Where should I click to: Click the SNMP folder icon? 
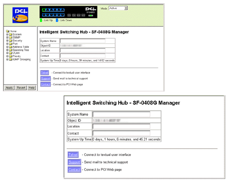point(11,38)
